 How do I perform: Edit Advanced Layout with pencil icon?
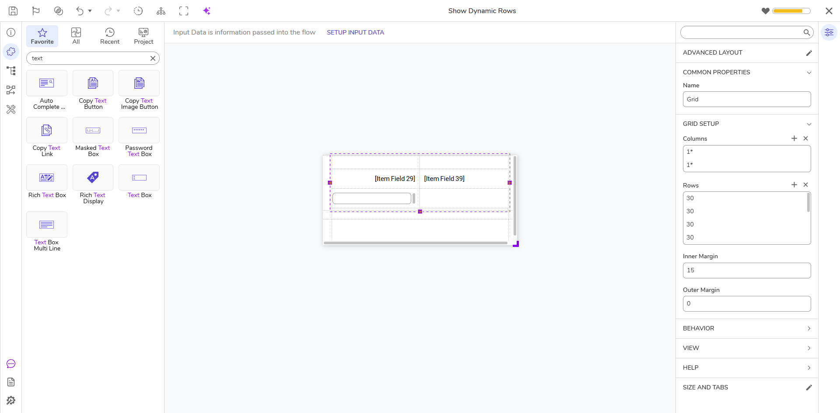point(809,53)
